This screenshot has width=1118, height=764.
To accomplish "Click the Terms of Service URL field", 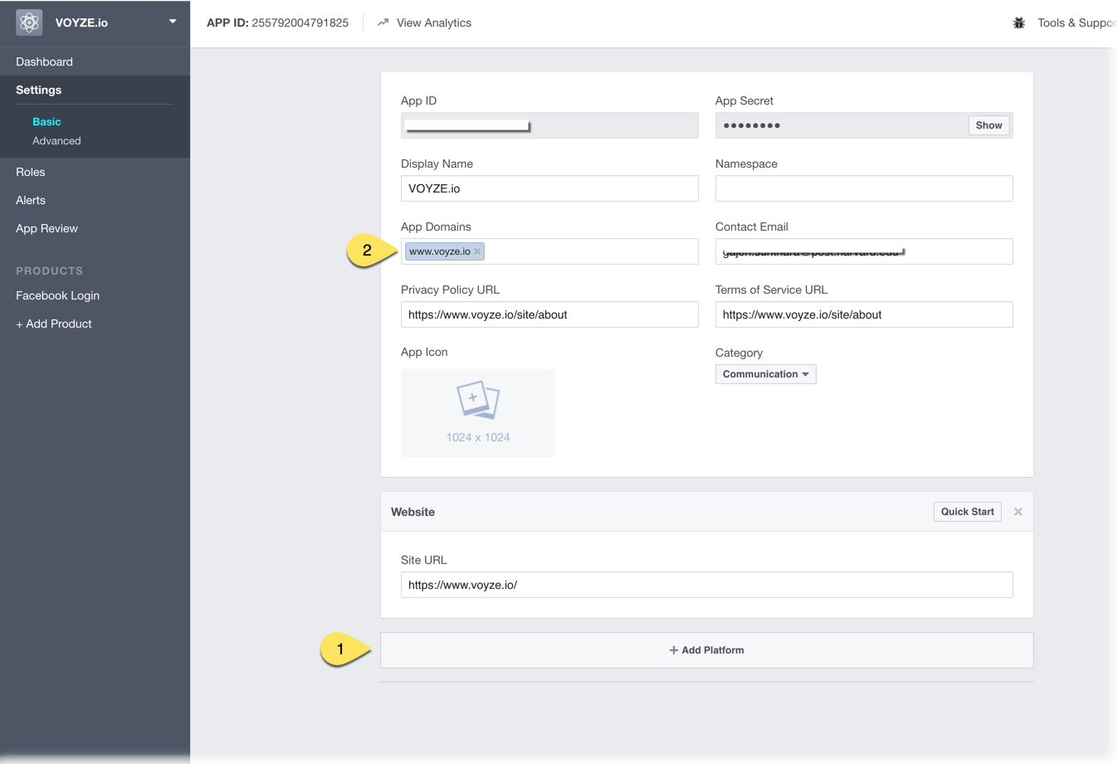I will tap(864, 314).
